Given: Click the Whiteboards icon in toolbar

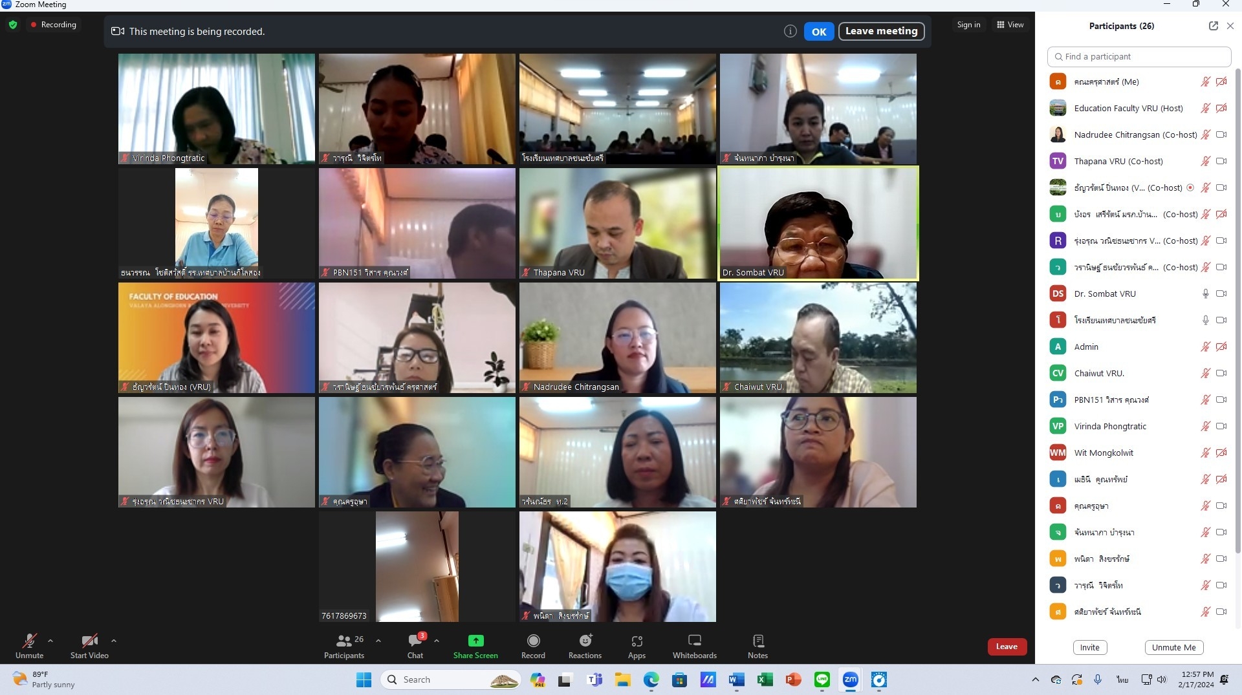Looking at the screenshot, I should [694, 641].
